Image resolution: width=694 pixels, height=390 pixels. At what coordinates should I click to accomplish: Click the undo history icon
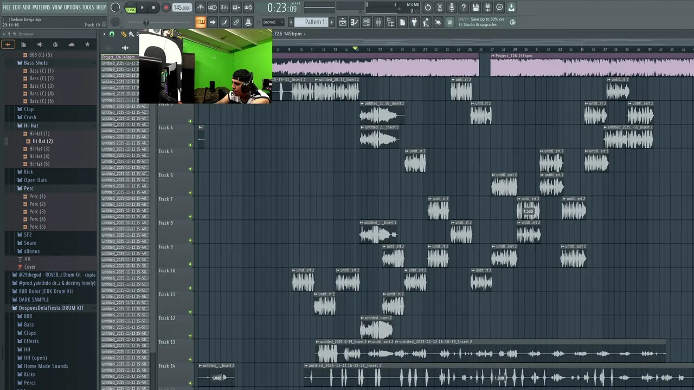[x=428, y=8]
